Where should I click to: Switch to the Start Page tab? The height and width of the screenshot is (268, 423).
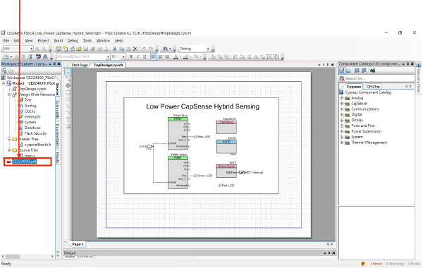click(79, 65)
